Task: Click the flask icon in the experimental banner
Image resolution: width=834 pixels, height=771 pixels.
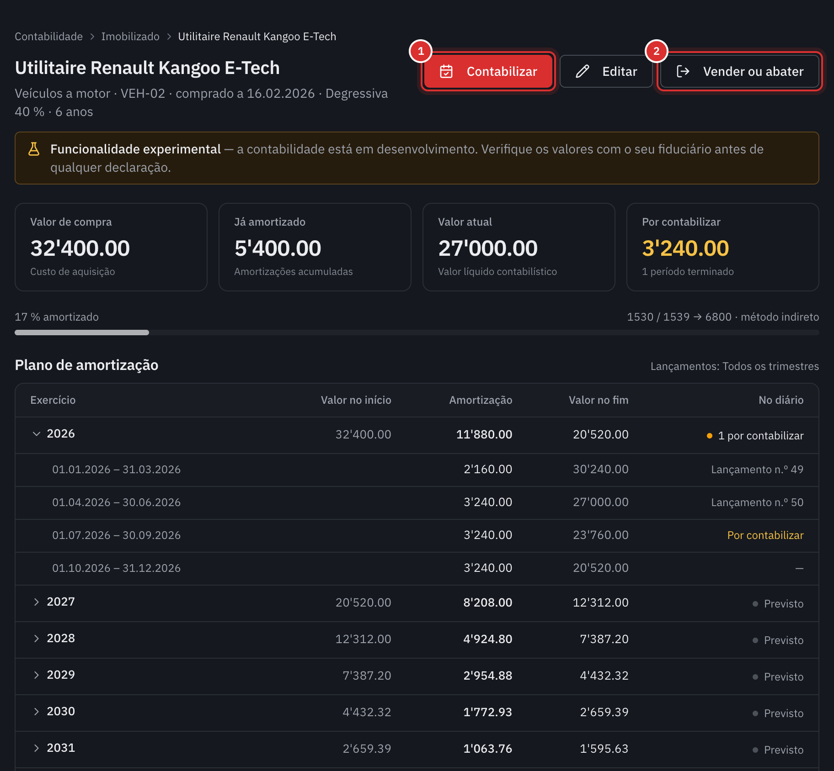Action: tap(34, 149)
